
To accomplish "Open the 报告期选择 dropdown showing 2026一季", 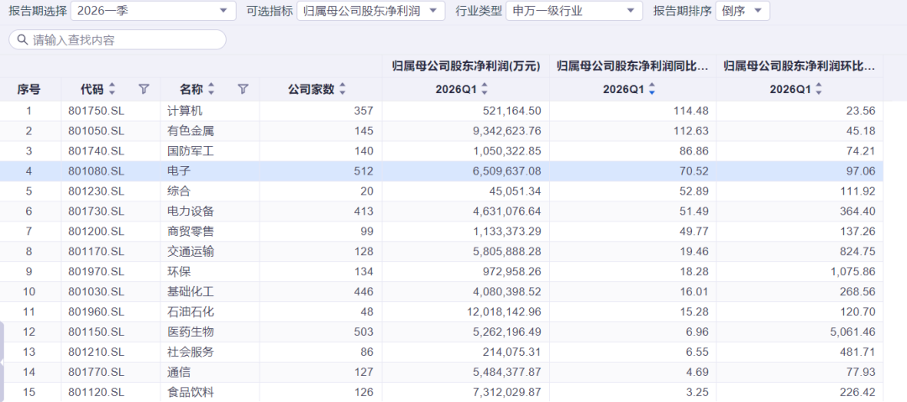I will point(154,10).
